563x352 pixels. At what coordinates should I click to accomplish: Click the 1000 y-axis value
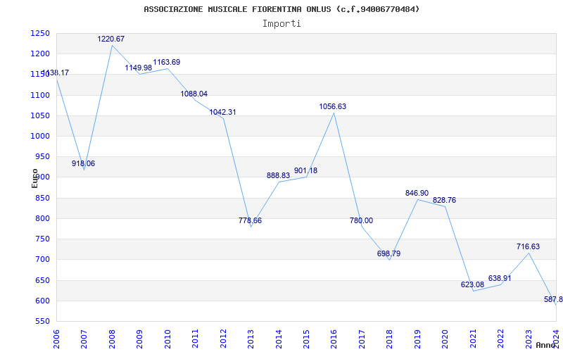click(40, 136)
